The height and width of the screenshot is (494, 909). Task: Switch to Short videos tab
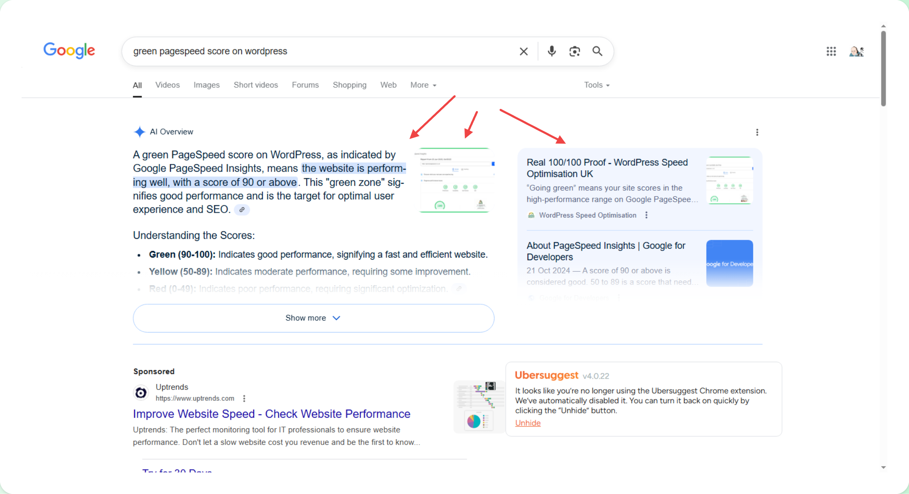point(256,85)
